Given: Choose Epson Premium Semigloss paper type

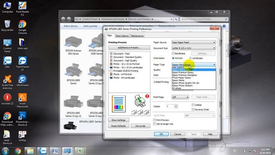Looking at the screenshot, I should 194,75.
